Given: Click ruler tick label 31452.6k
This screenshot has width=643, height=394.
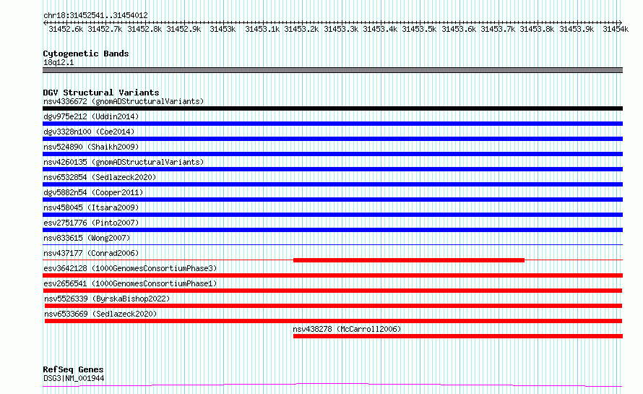Looking at the screenshot, I should click(66, 29).
